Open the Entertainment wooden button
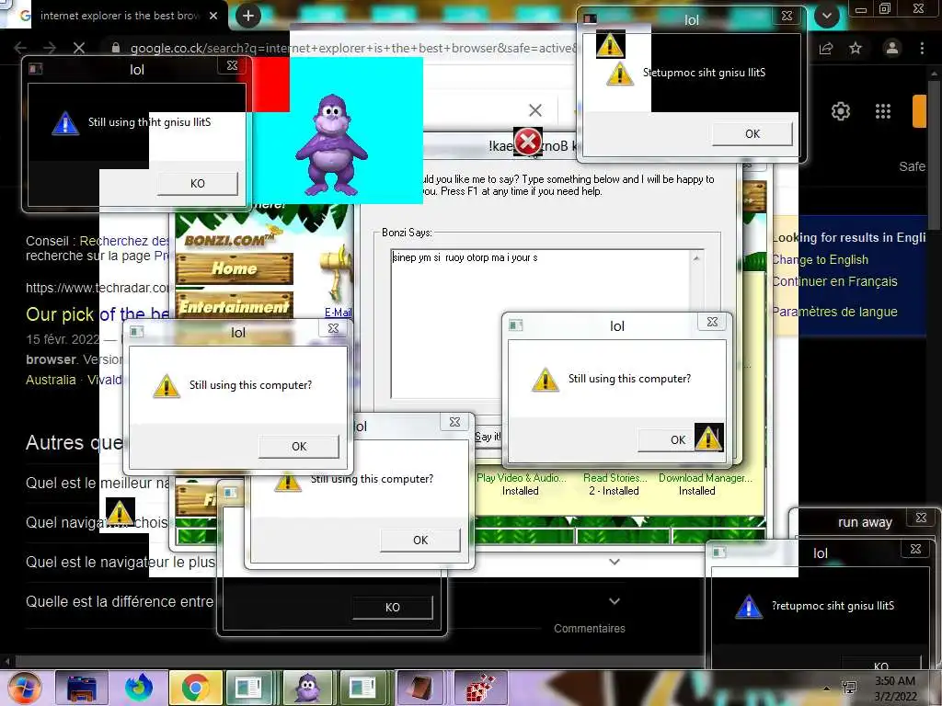The image size is (942, 706). [234, 307]
